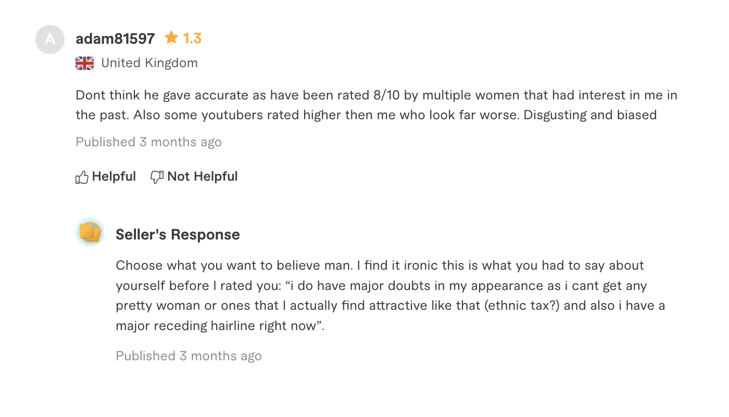Click the gray "A" reviewer avatar
This screenshot has width=729, height=417.
click(x=50, y=40)
